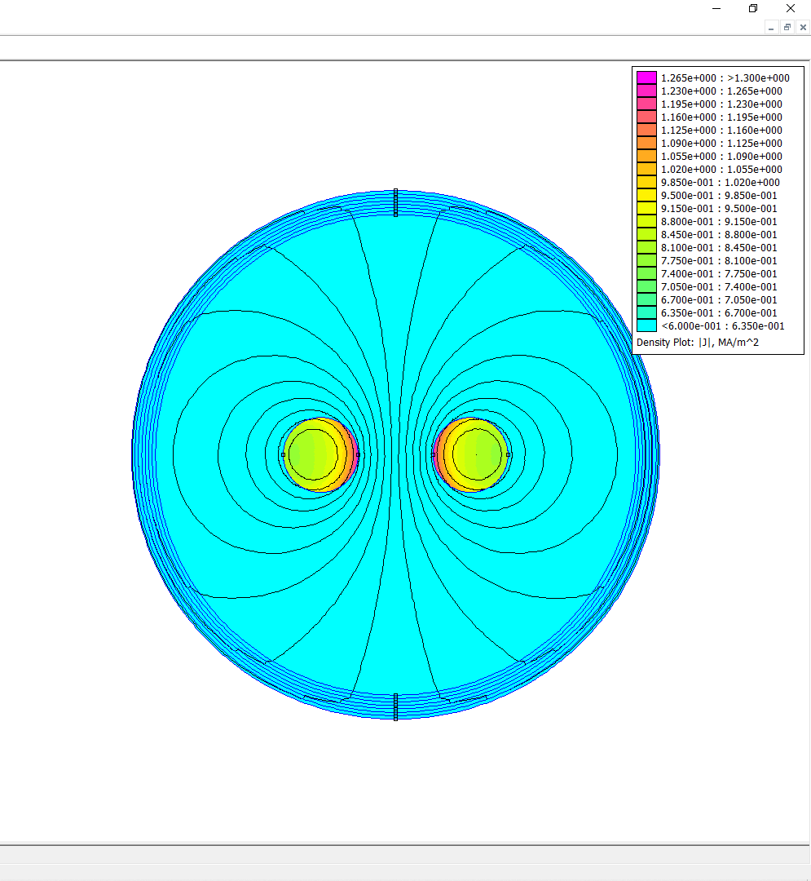Close the application window

[x=790, y=8]
